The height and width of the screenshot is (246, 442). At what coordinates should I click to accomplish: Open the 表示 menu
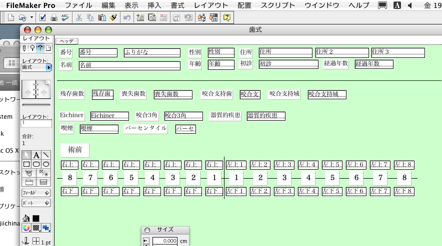[131, 5]
